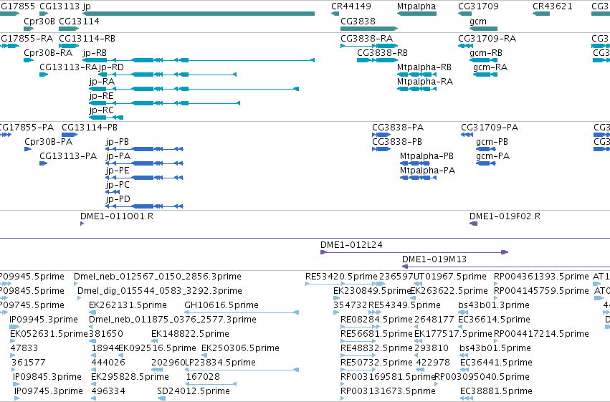
Task: Click the CG13114-RB transcript label
Action: (87, 39)
